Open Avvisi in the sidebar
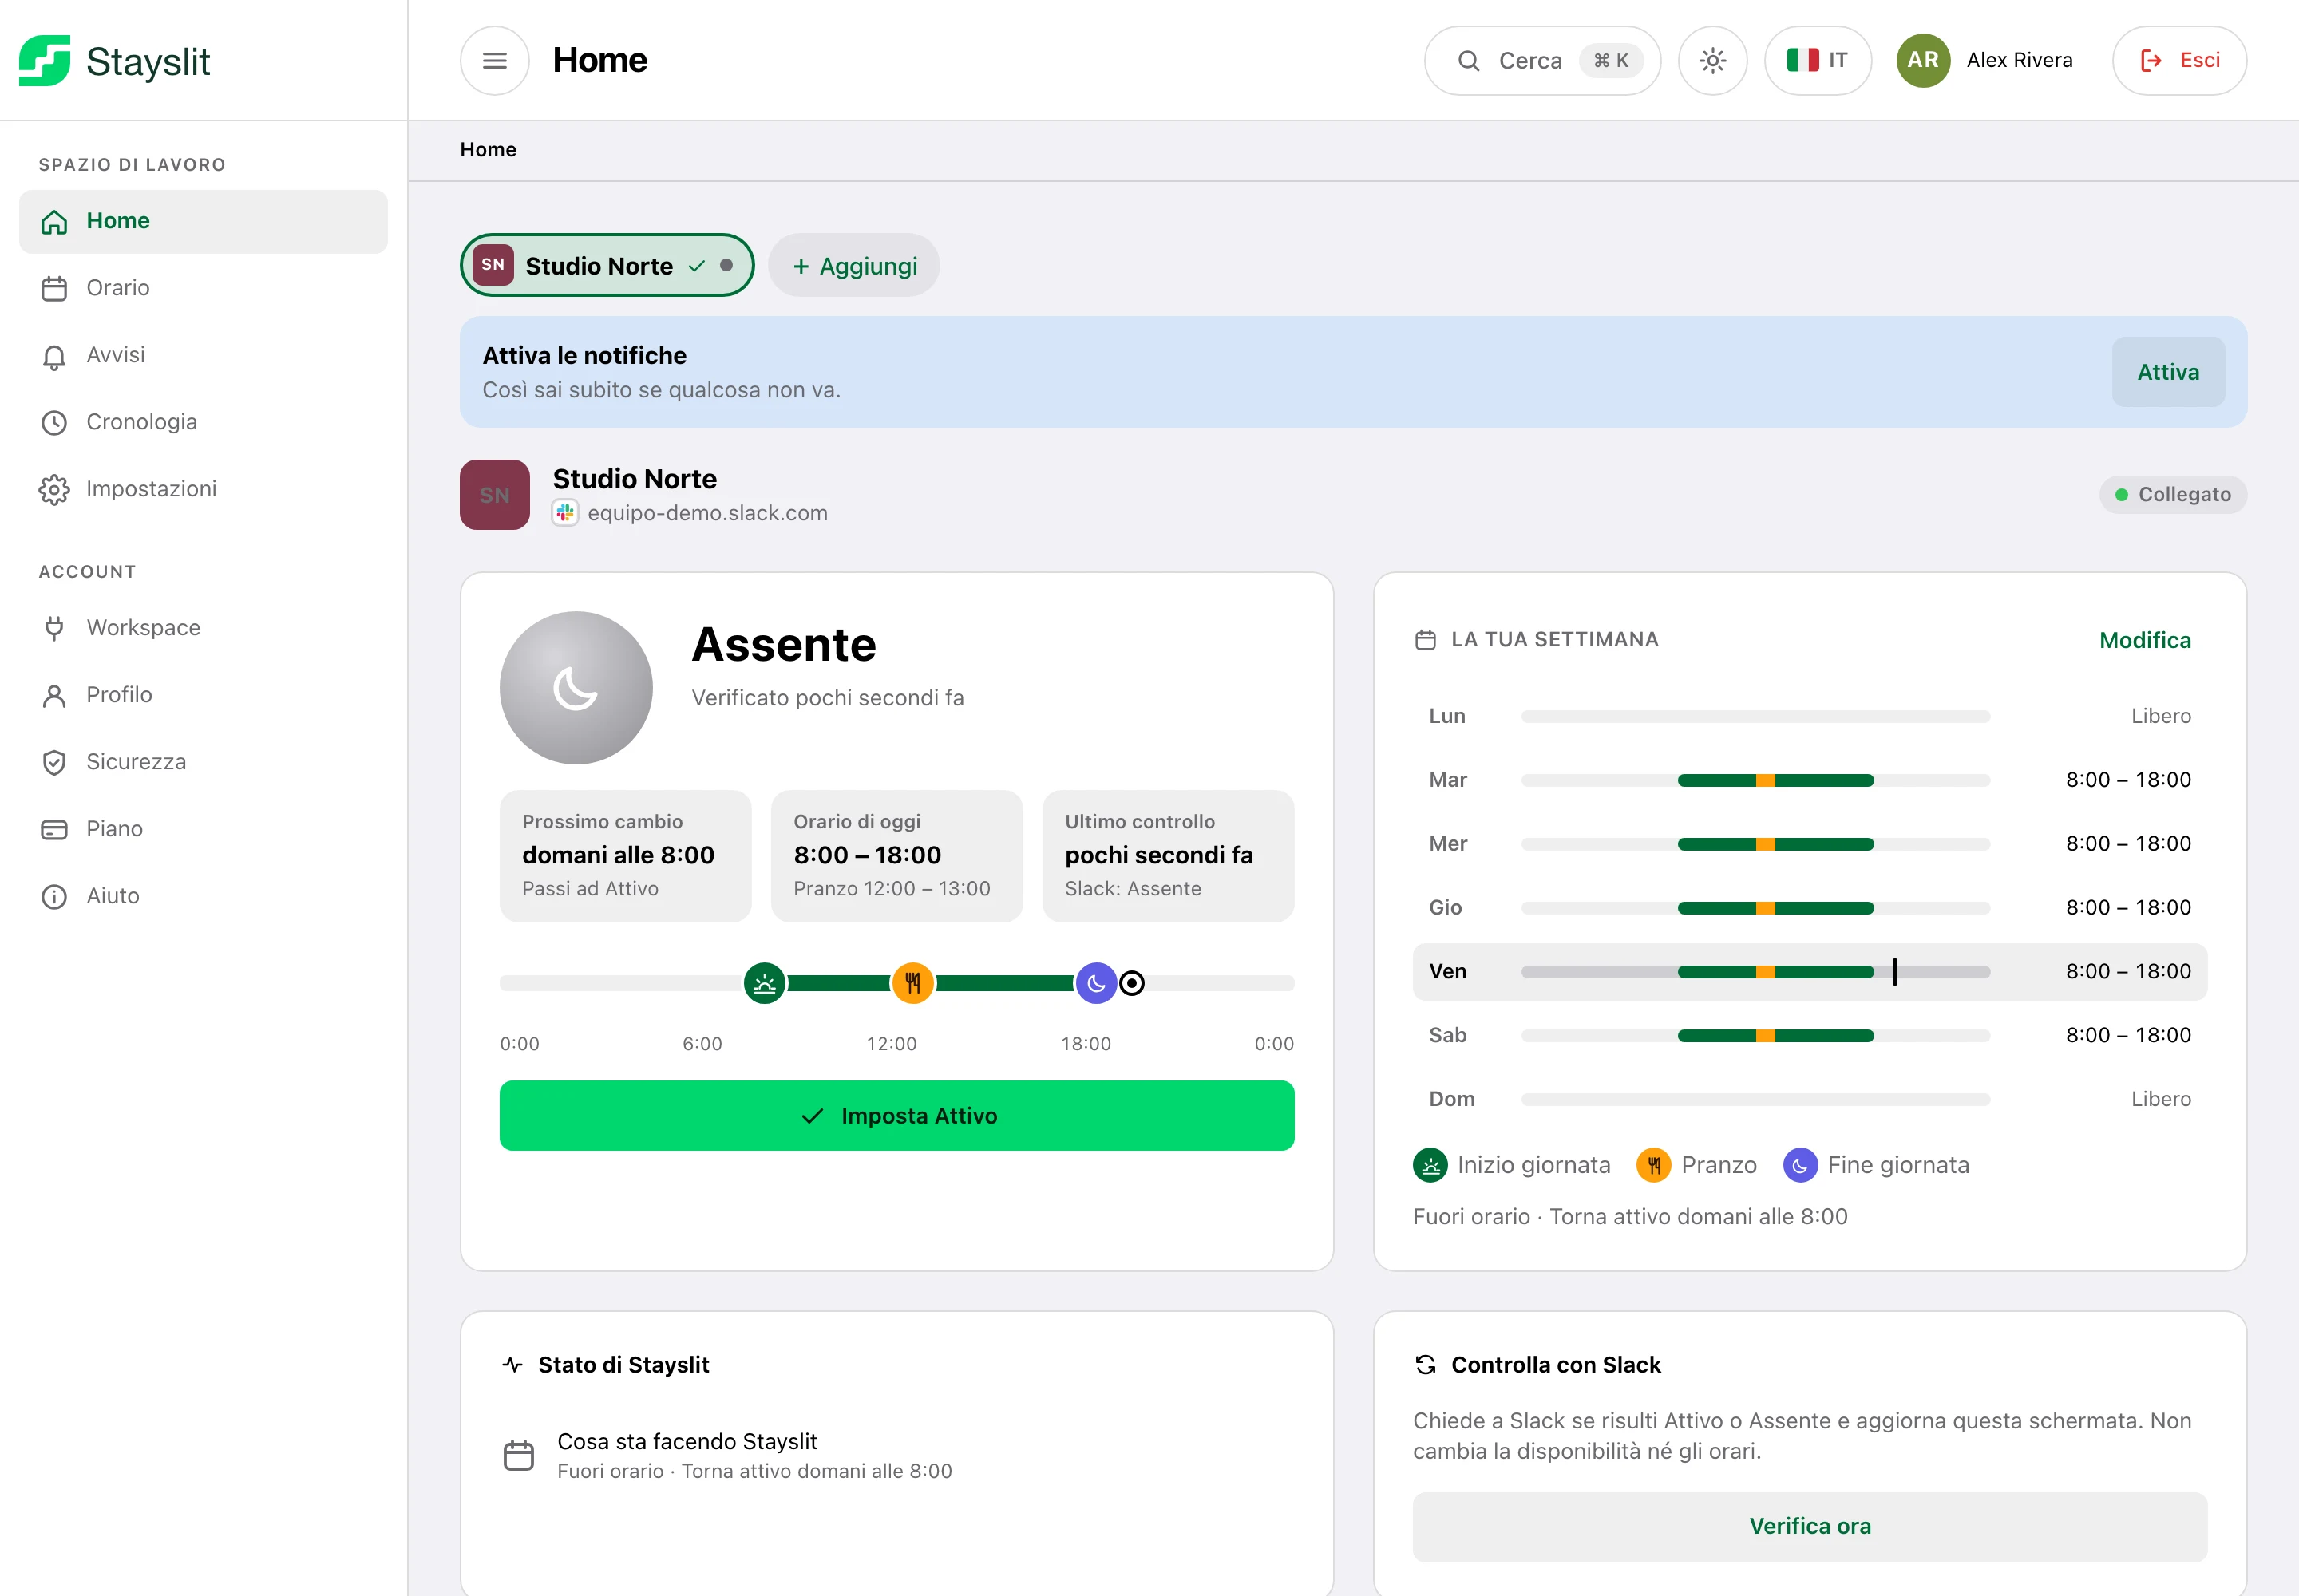The image size is (2299, 1596). point(203,355)
